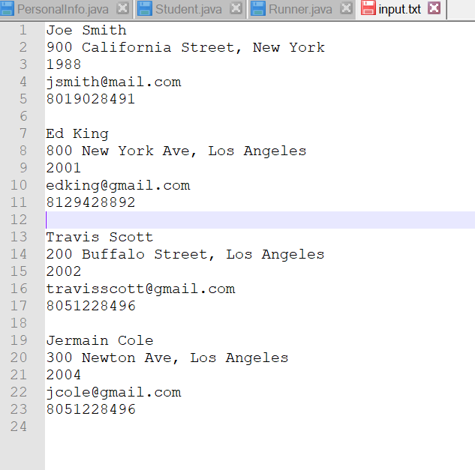Click the email 'edking@gmail.com'

(118, 185)
